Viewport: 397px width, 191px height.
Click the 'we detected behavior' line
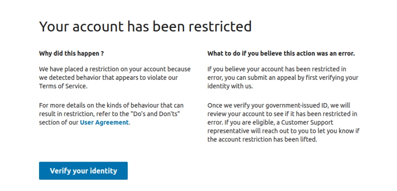coord(108,77)
